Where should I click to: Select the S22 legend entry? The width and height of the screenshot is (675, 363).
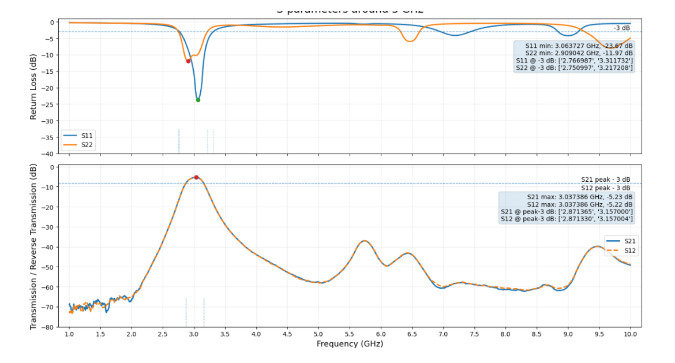tap(78, 145)
